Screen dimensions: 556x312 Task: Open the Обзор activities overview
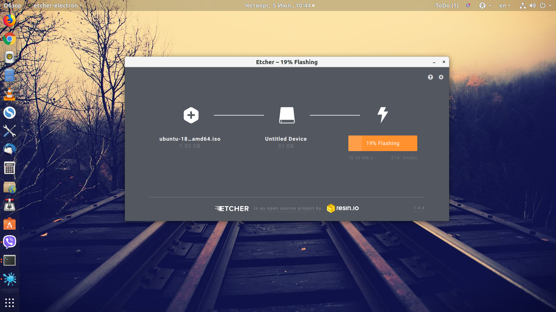coord(12,5)
